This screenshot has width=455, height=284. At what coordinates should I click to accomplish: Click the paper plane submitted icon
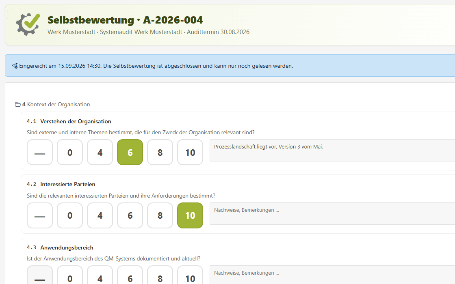(x=15, y=66)
